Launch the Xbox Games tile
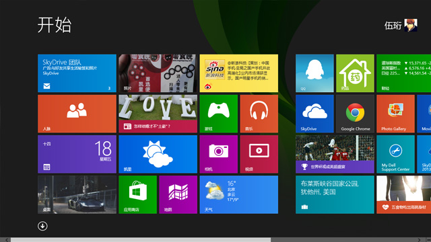The height and width of the screenshot is (242, 431). 218,114
